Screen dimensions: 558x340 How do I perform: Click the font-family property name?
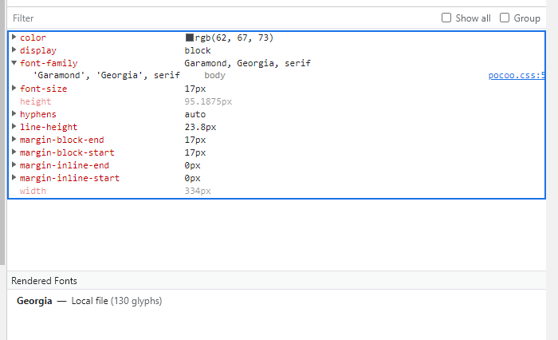49,63
